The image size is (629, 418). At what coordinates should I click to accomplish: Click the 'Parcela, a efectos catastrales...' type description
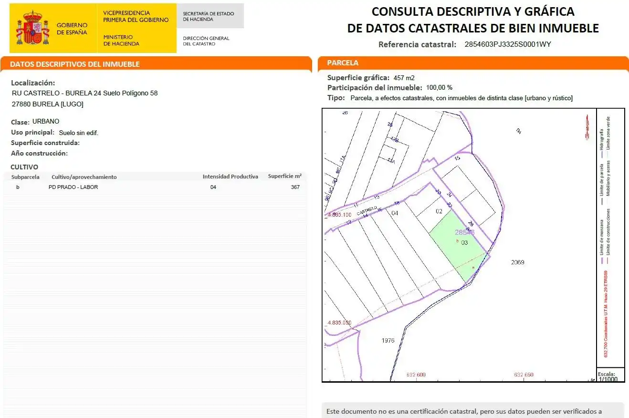461,98
